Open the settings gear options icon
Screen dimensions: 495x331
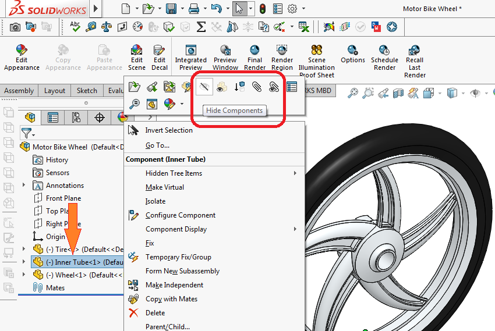(292, 9)
